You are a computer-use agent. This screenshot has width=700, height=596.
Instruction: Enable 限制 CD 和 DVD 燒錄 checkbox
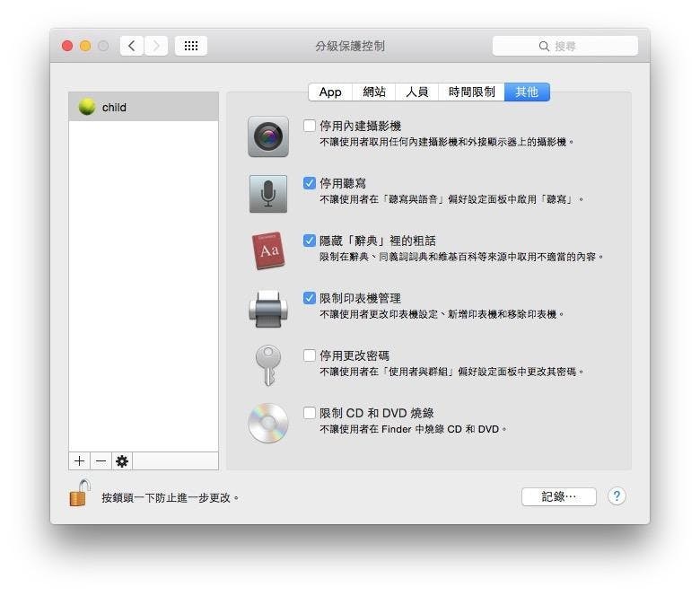[310, 413]
